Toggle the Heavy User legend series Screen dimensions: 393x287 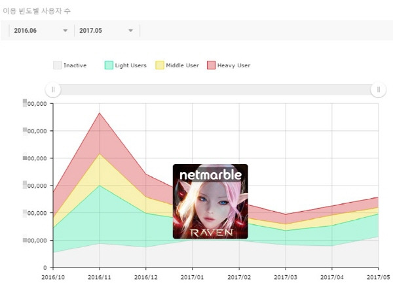[229, 65]
